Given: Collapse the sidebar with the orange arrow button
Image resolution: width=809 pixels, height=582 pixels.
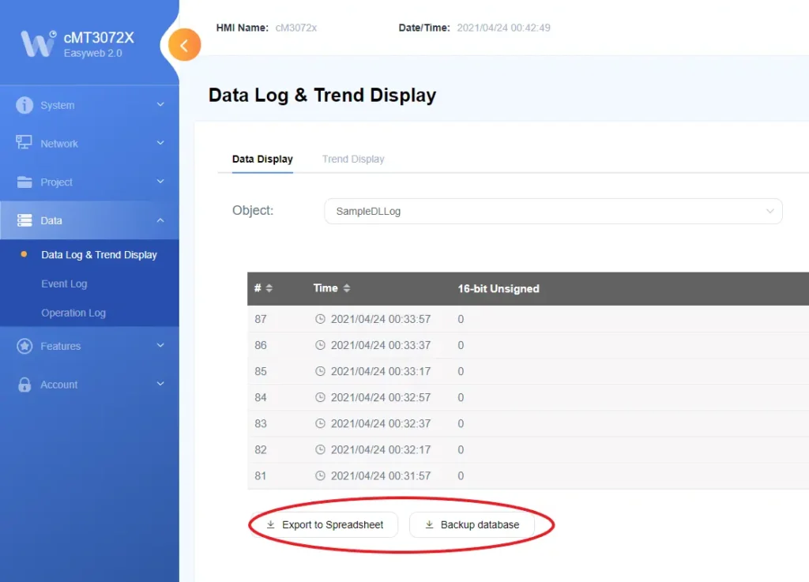Looking at the screenshot, I should click(x=184, y=45).
